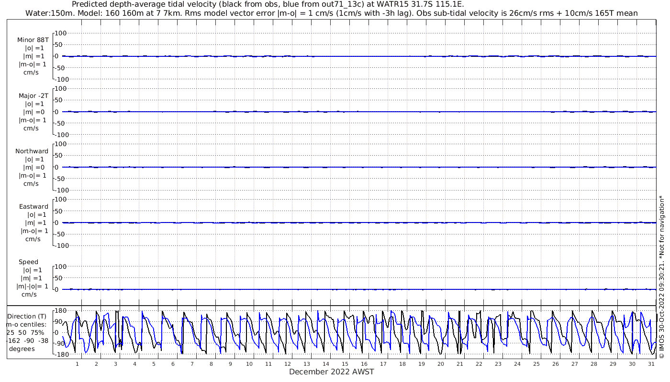
Task: Click the vertical IMOS copyright timestamp text
Action: click(x=661, y=277)
